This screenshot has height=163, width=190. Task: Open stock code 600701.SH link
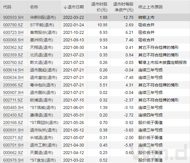click(13, 145)
